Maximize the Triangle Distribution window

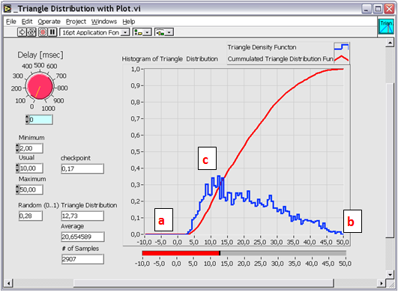(x=378, y=10)
